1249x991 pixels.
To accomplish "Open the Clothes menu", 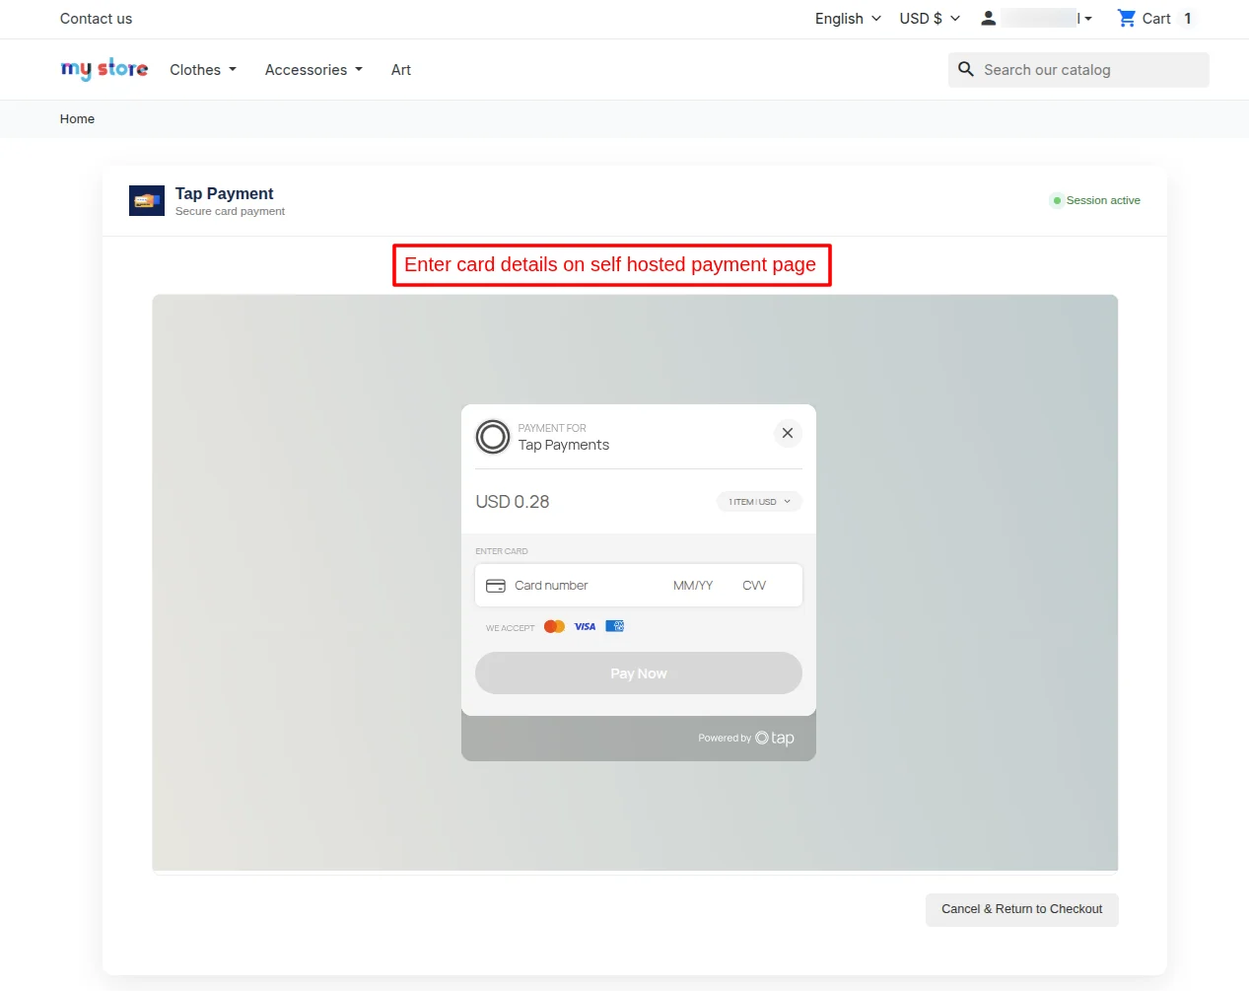I will point(203,70).
